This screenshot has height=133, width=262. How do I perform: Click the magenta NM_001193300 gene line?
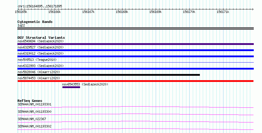click(x=135, y=114)
